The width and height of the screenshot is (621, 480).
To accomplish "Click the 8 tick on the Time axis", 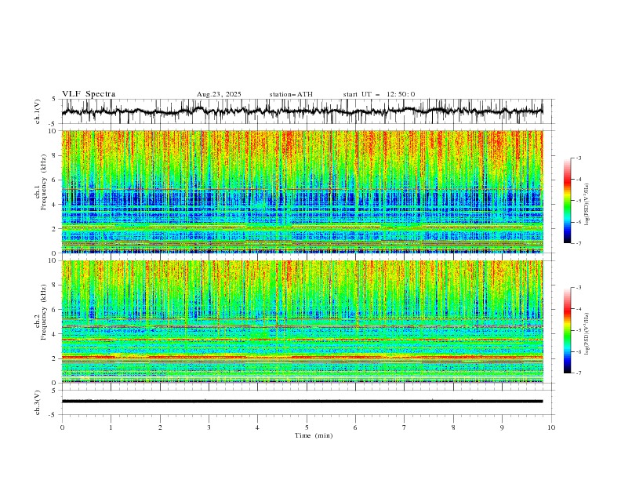I will (x=453, y=427).
